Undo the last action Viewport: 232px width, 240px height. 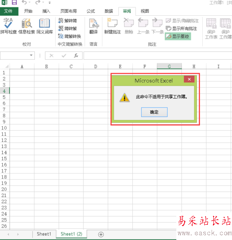pyautogui.click(x=24, y=2)
